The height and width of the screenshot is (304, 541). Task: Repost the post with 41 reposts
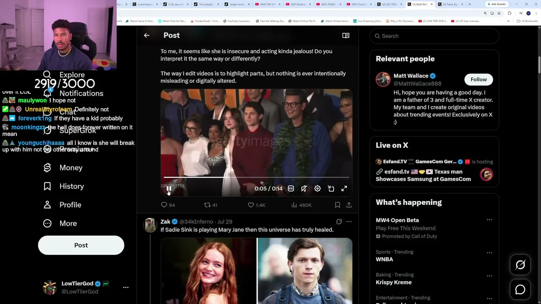[210, 205]
